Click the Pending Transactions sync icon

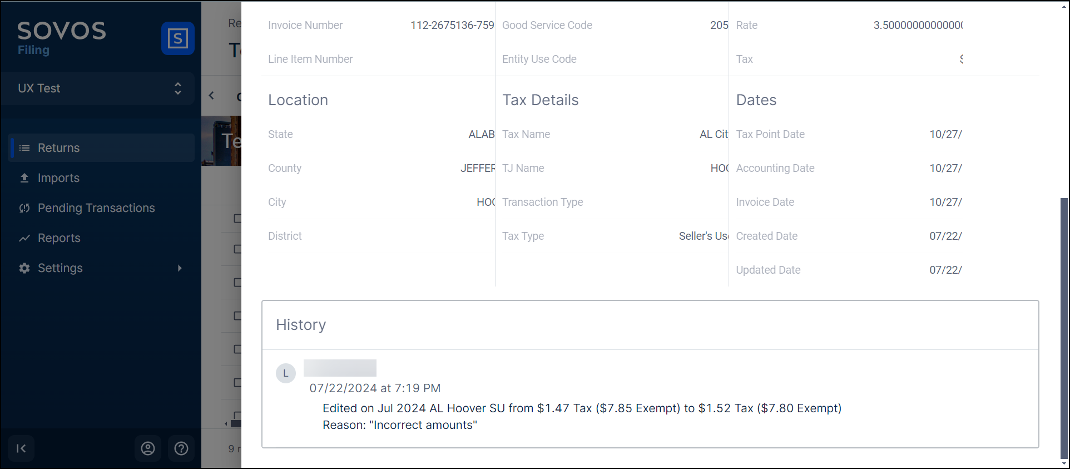click(x=24, y=208)
